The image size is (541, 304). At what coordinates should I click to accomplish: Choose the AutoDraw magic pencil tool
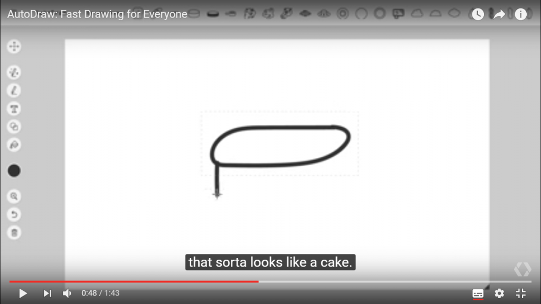[14, 72]
